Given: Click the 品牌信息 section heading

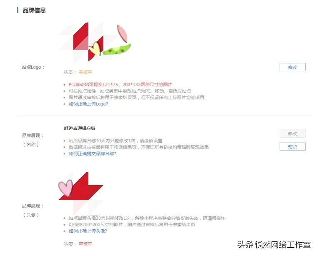Looking at the screenshot, I should 34,10.
